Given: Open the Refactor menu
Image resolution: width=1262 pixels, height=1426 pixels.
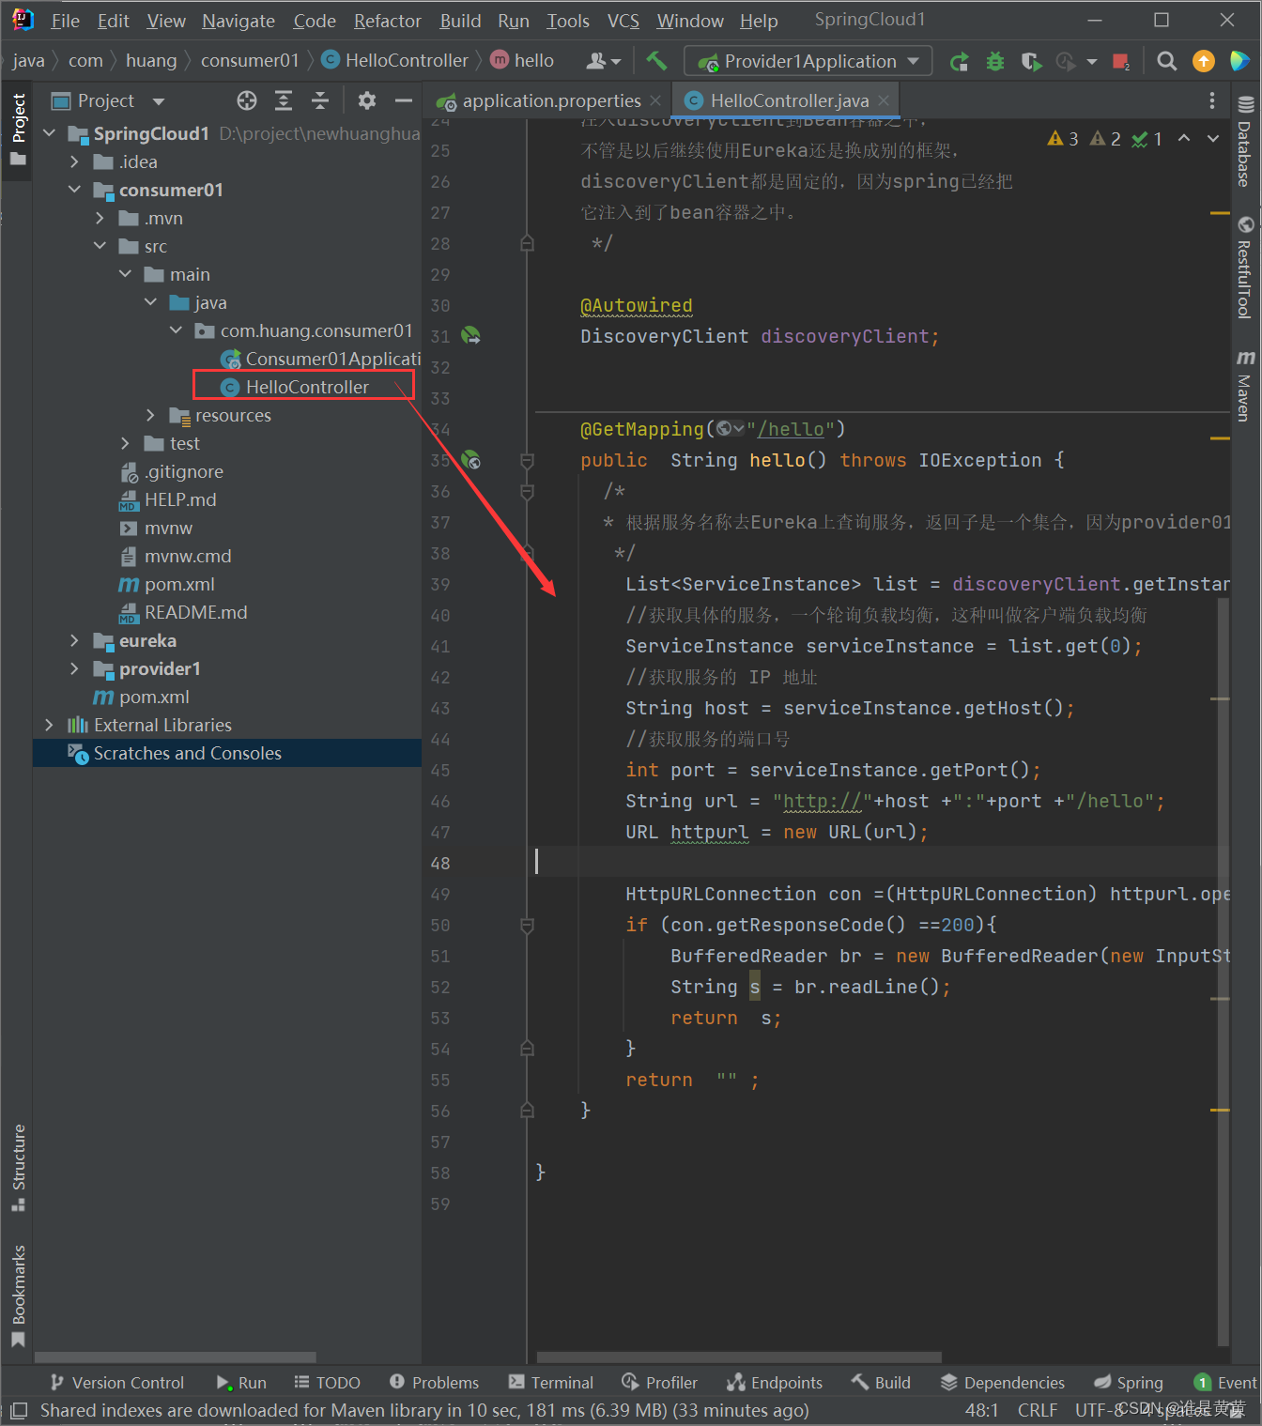Looking at the screenshot, I should pyautogui.click(x=387, y=21).
